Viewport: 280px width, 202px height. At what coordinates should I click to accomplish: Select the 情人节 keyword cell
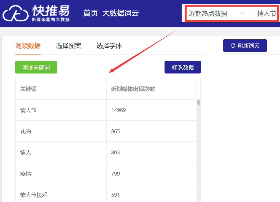tap(61, 110)
